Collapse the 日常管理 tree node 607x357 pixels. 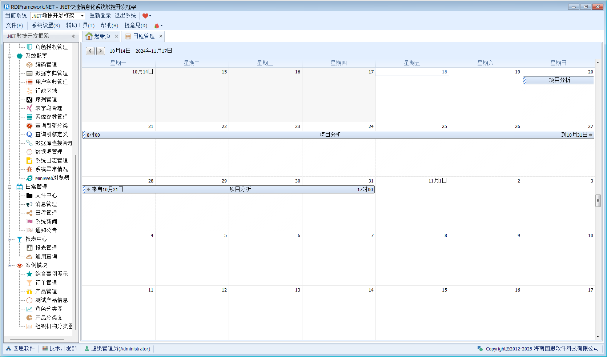coord(10,187)
